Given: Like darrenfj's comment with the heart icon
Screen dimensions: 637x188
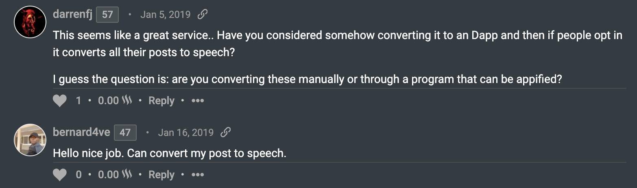Looking at the screenshot, I should coord(60,101).
